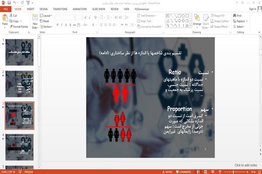The height and width of the screenshot is (174, 262).
Task: Insert a New Slide
Action: 35,21
